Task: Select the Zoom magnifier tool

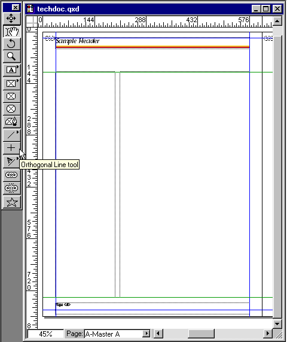Action: [x=12, y=56]
